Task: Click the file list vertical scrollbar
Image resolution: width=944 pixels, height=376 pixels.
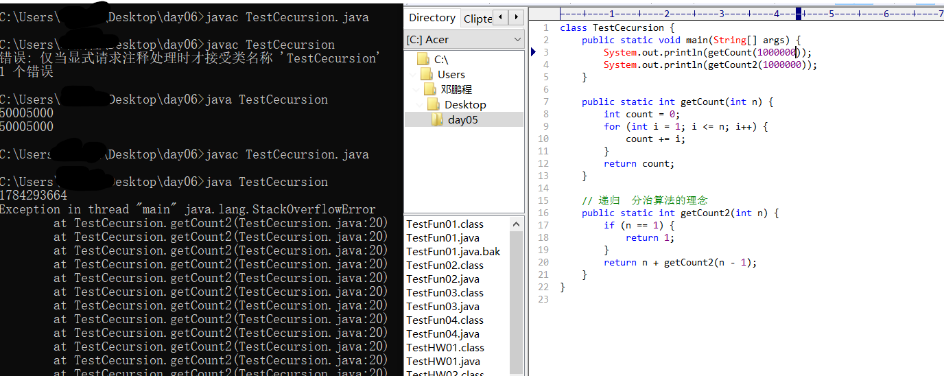Action: (517, 296)
